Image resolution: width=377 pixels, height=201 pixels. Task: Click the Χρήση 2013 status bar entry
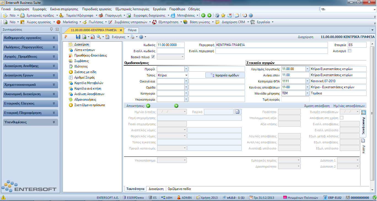pos(207,197)
